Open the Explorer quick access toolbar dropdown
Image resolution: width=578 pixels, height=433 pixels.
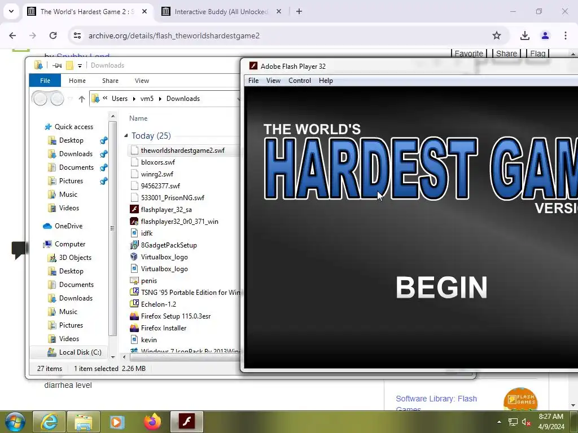click(x=80, y=65)
